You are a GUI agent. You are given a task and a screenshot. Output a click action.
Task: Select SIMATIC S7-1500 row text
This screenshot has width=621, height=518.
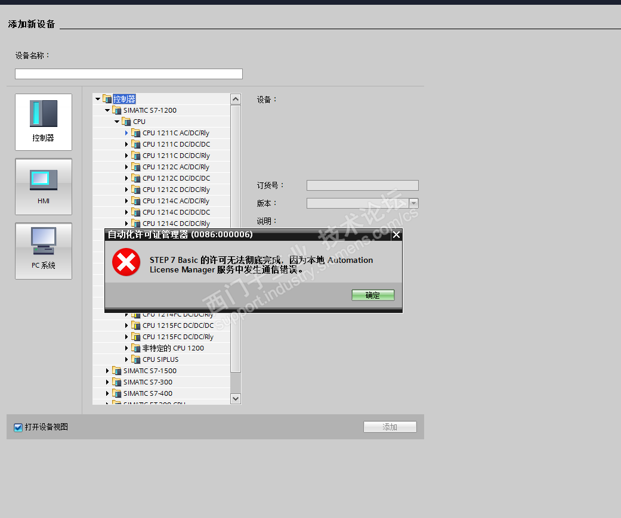[150, 371]
